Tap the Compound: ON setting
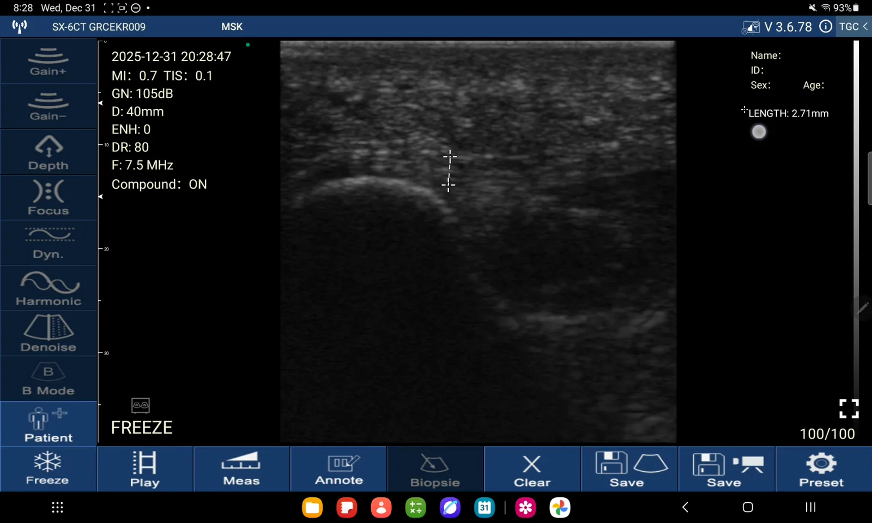872x523 pixels. (159, 184)
